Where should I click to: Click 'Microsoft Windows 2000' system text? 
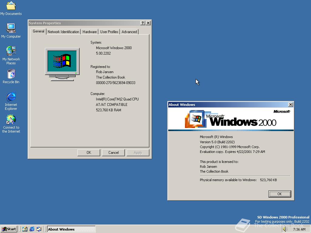coord(114,48)
